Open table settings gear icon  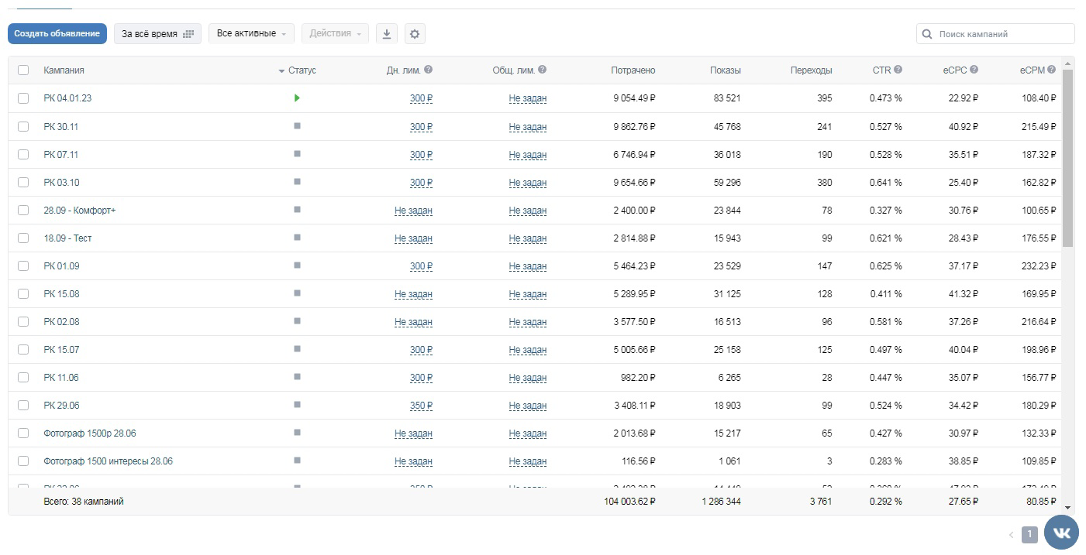pyautogui.click(x=415, y=33)
